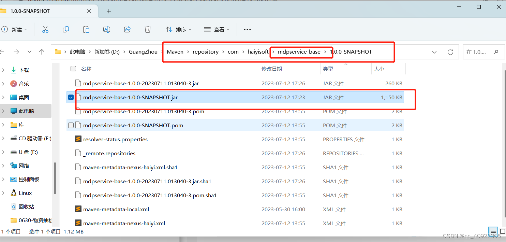Image resolution: width=506 pixels, height=242 pixels.
Task: Click the maven-metadata-local.xml file icon
Action: (78, 209)
